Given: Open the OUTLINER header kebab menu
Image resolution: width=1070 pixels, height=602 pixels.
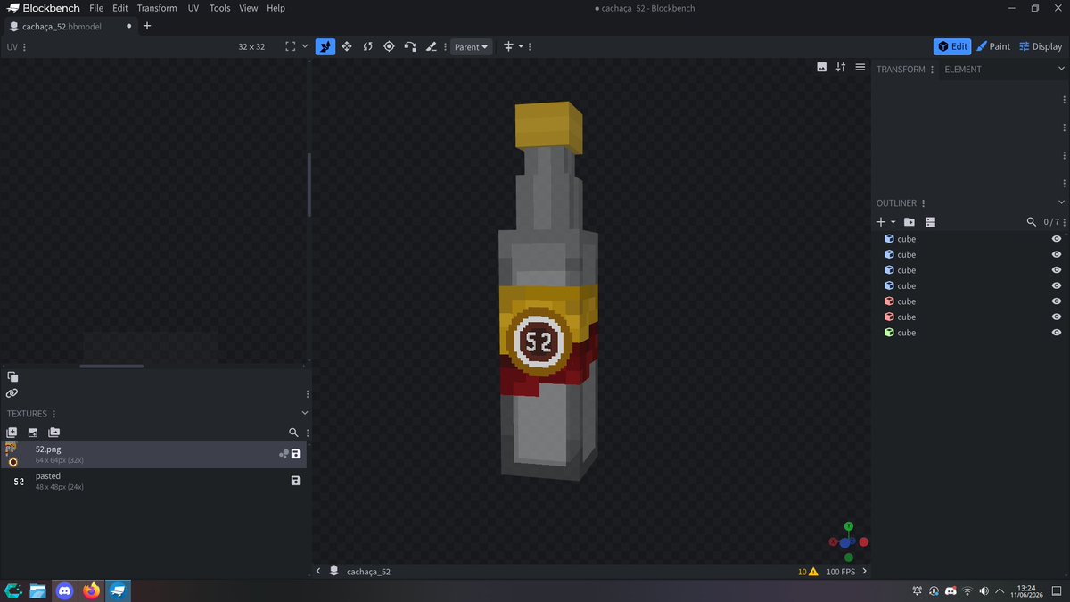Looking at the screenshot, I should click(x=924, y=203).
